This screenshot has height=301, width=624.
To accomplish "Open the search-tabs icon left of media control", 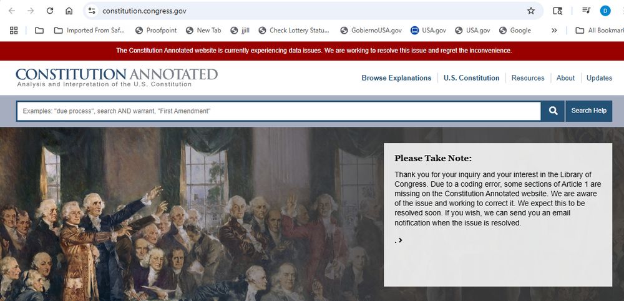I will click(557, 11).
